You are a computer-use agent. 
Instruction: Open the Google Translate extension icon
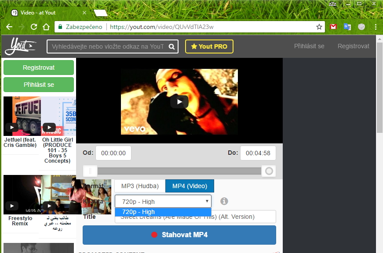347,27
